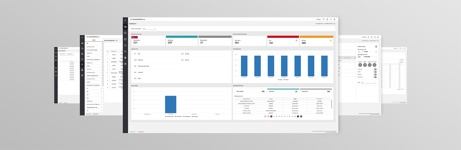Click the Warning card showing 380
This screenshot has width=461, height=150.
(316, 41)
